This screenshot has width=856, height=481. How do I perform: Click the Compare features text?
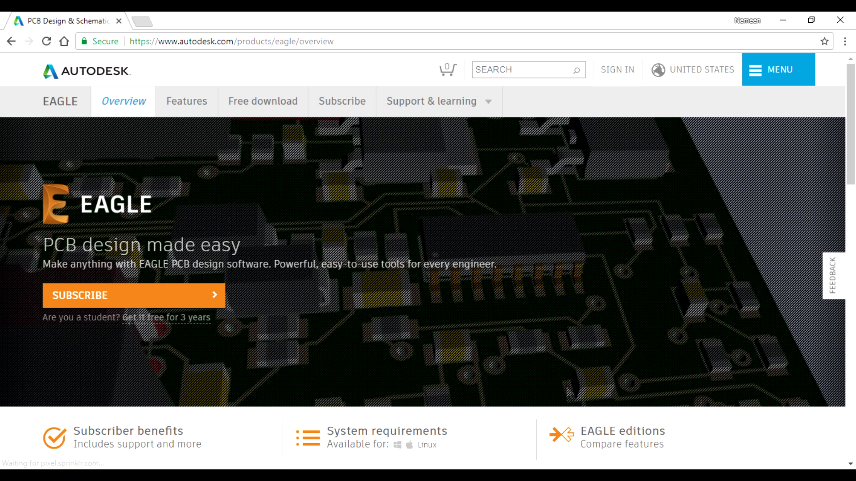[622, 444]
